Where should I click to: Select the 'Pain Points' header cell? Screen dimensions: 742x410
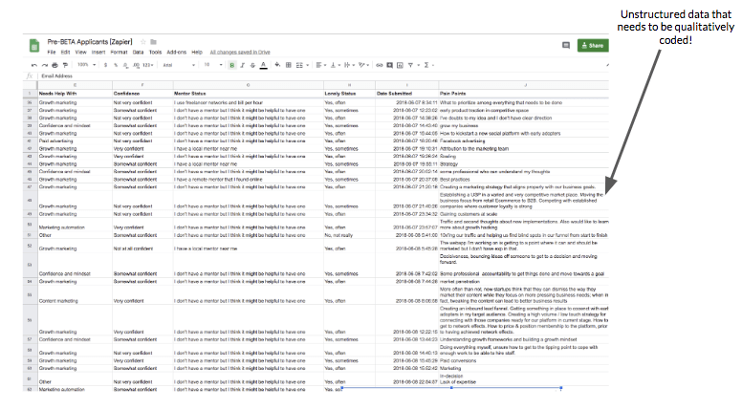click(x=523, y=94)
